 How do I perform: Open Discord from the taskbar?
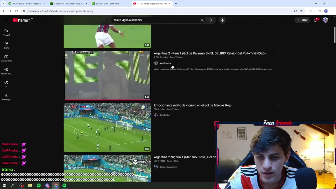click(47, 186)
